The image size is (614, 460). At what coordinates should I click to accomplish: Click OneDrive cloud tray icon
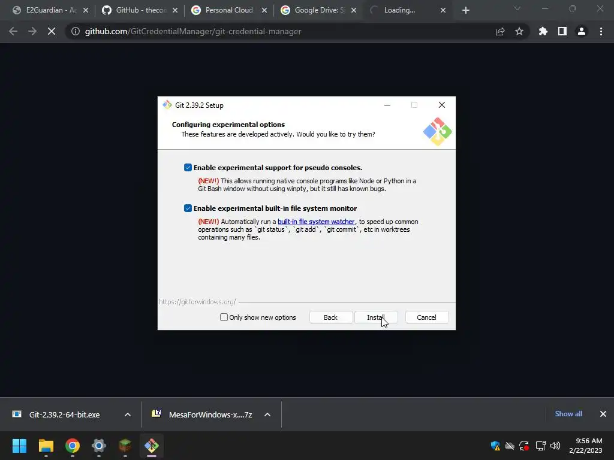[510, 446]
